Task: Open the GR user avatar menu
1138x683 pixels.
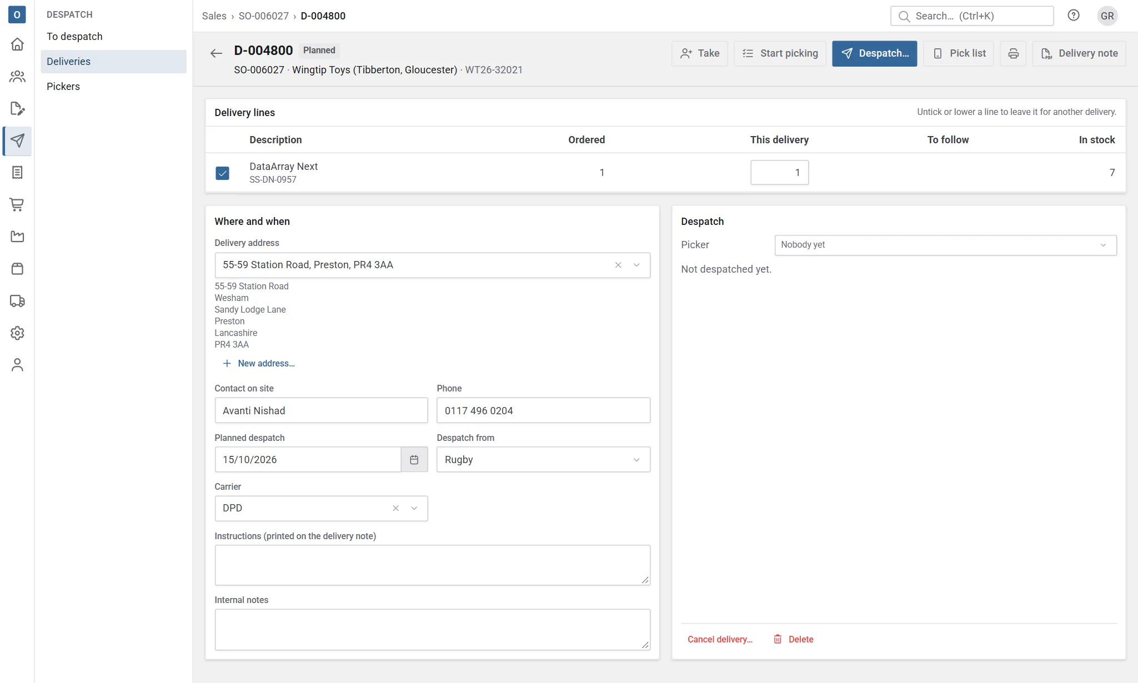Action: tap(1107, 16)
